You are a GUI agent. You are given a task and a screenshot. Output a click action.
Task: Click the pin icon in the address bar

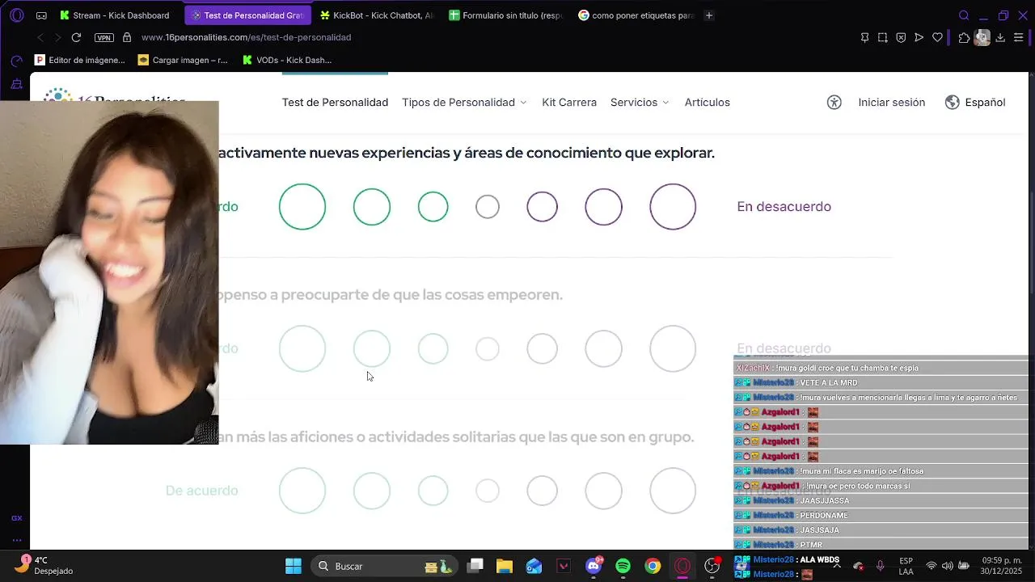[x=864, y=37]
